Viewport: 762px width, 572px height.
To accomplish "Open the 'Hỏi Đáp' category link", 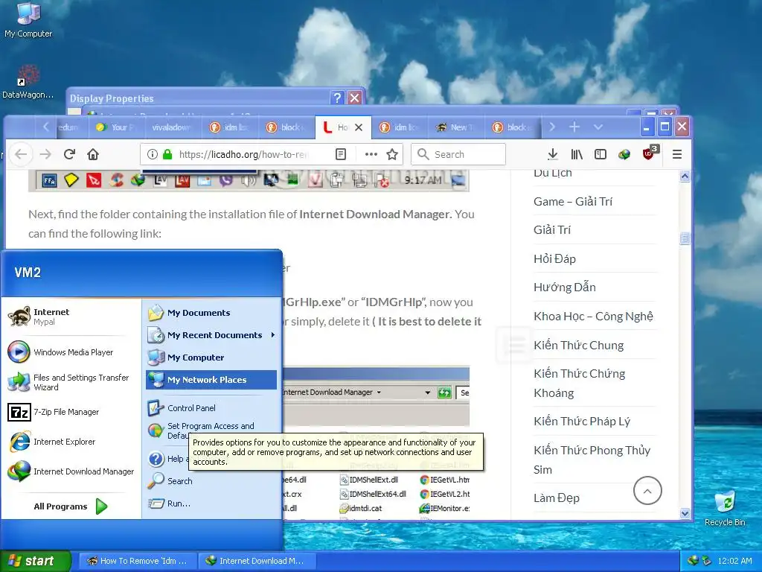I will [554, 258].
